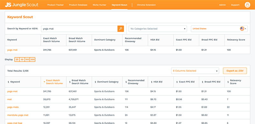This screenshot has height=124, width=255.
Task: Select the 12,201 exact match value
Action: pos(47,107)
